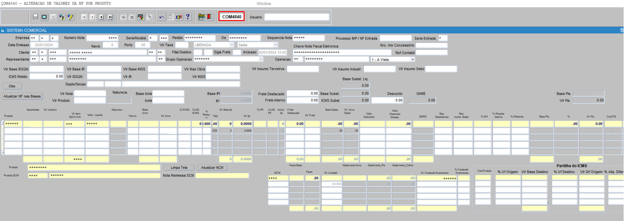The width and height of the screenshot is (624, 221).
Task: Open the Saida type dropdown
Action: click(276, 45)
